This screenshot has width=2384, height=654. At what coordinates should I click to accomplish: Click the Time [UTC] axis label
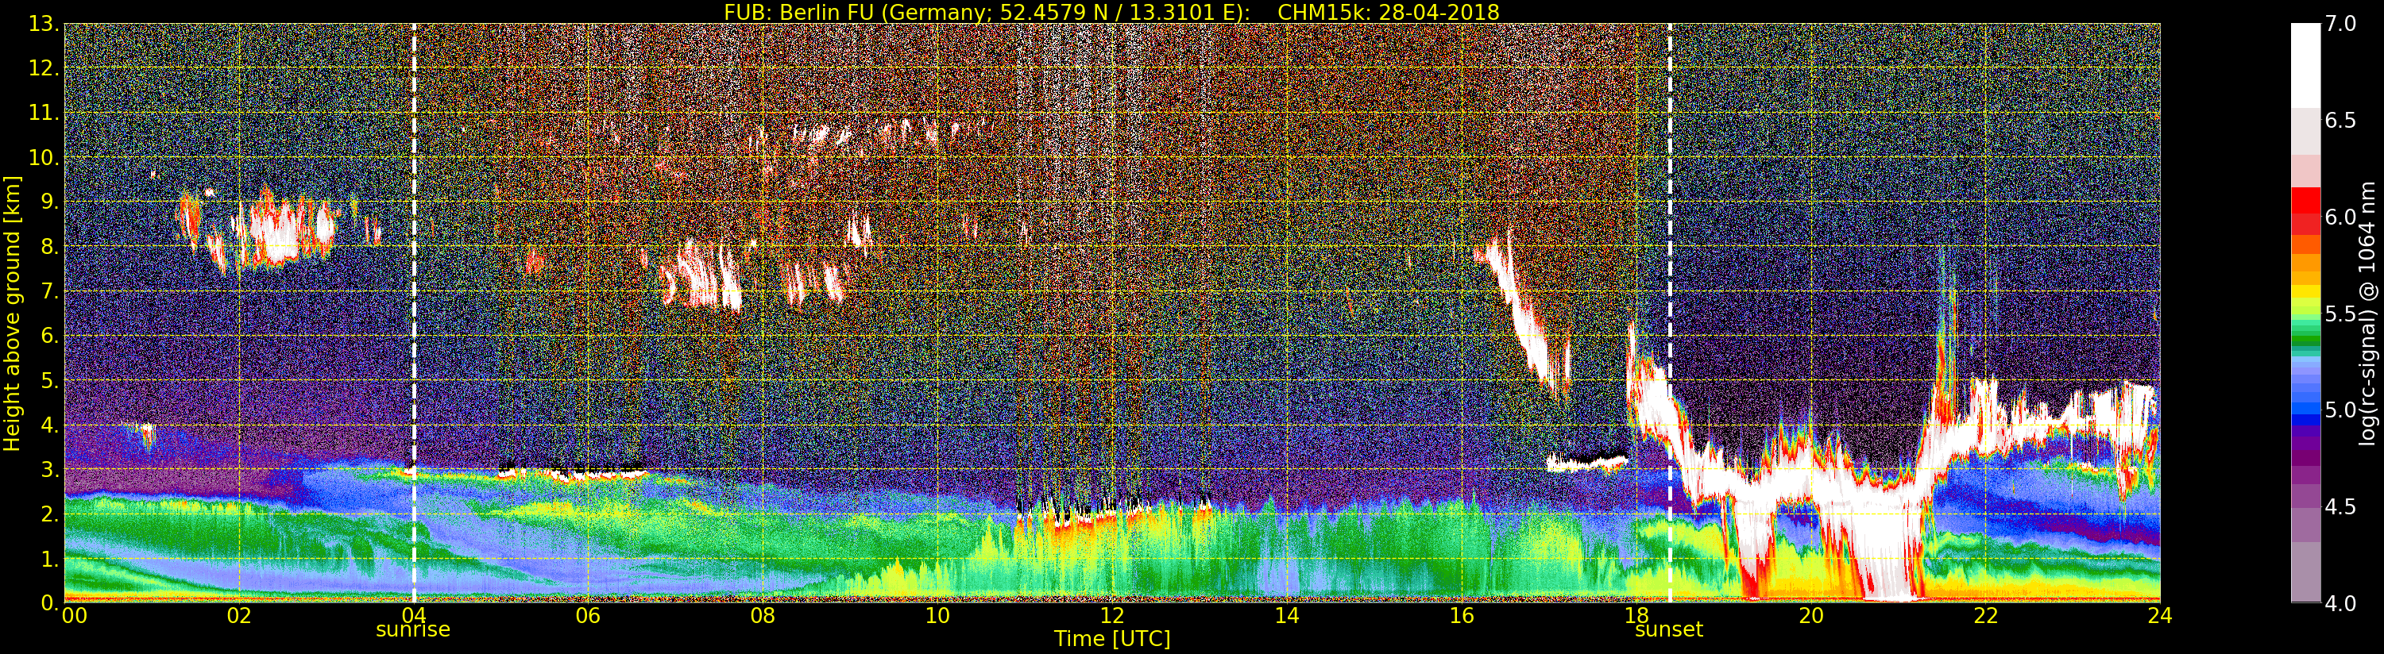pyautogui.click(x=1112, y=639)
